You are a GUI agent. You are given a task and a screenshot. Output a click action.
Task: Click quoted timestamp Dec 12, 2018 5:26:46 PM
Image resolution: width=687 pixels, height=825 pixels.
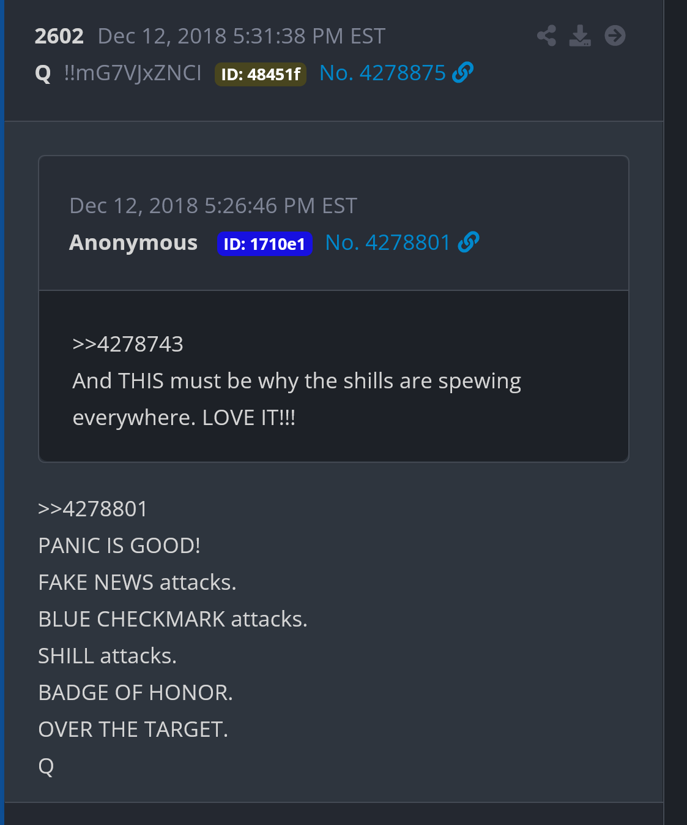213,206
